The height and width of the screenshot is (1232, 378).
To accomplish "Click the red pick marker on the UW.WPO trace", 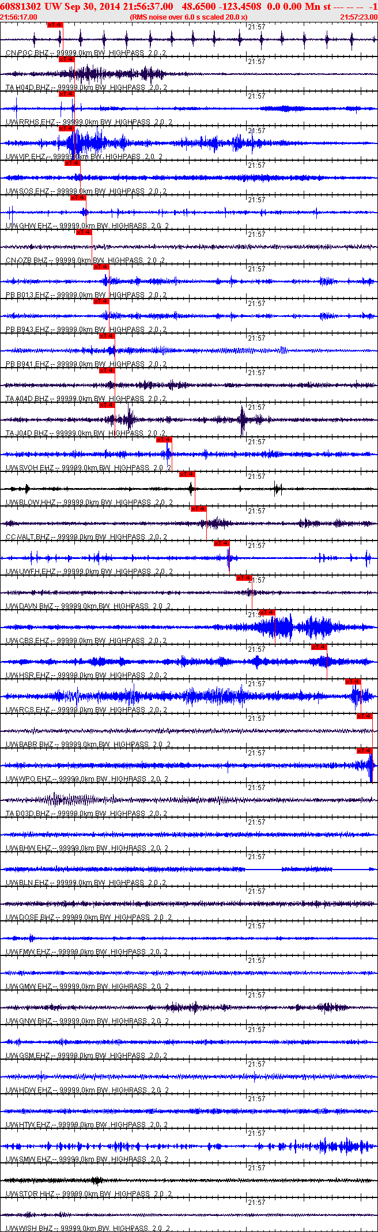I will [365, 751].
